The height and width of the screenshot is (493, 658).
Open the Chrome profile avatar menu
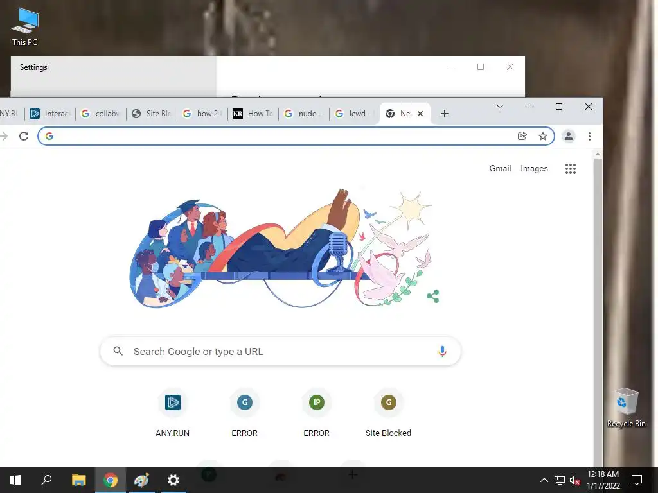[569, 136]
